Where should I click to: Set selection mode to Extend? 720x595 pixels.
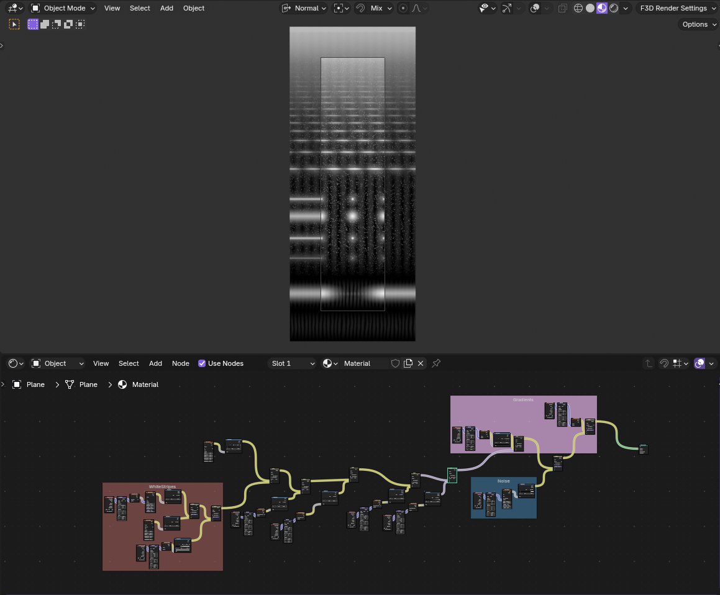tap(45, 24)
